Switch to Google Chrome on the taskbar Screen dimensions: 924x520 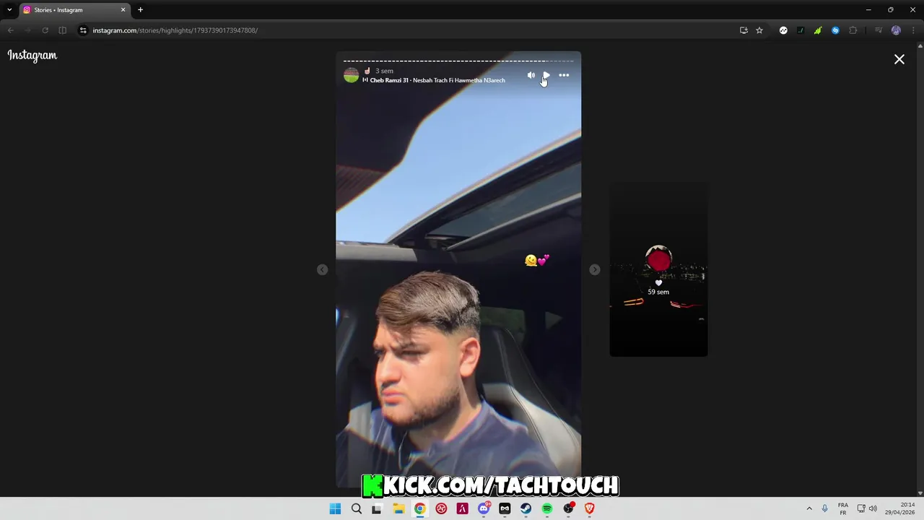419,509
